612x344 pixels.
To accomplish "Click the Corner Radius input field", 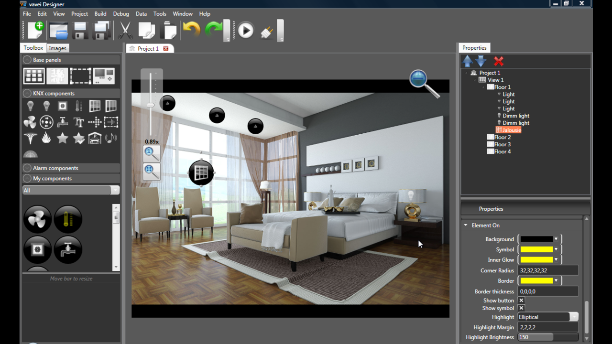I will 548,270.
